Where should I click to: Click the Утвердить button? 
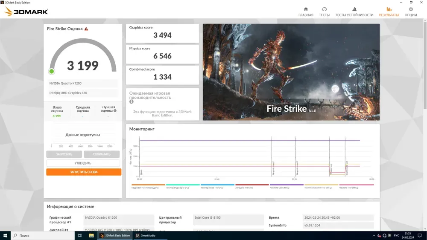[83, 163]
